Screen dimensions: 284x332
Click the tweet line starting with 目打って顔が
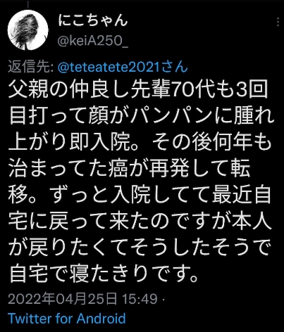tap(142, 116)
